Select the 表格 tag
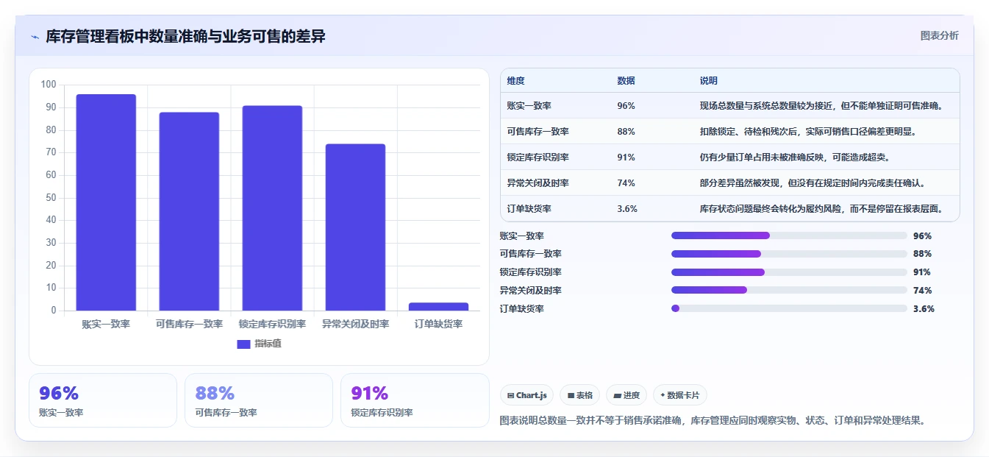Viewport: 989px width, 457px height. pos(579,395)
